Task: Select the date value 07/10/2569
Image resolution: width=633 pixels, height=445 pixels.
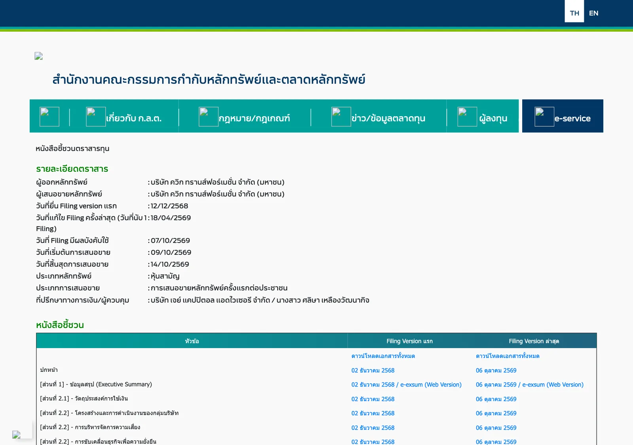Action: tap(170, 240)
